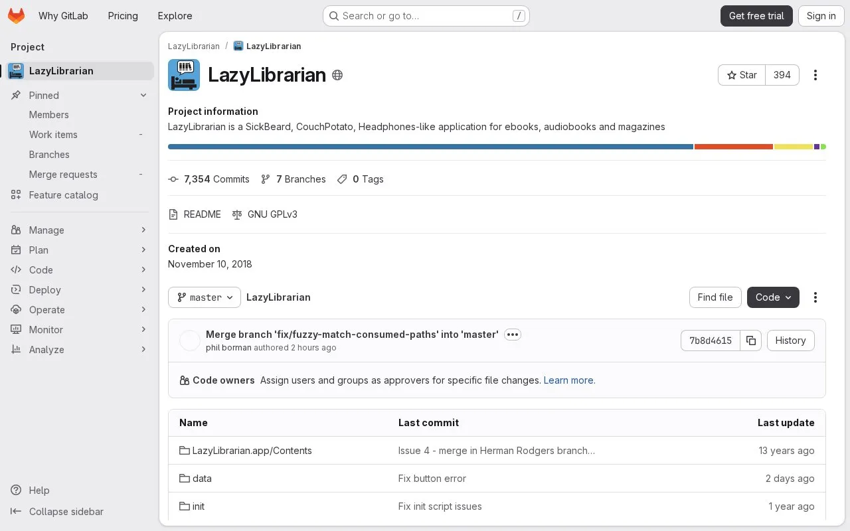This screenshot has width=850, height=531.
Task: View the 394 stargazers count
Action: click(782, 75)
